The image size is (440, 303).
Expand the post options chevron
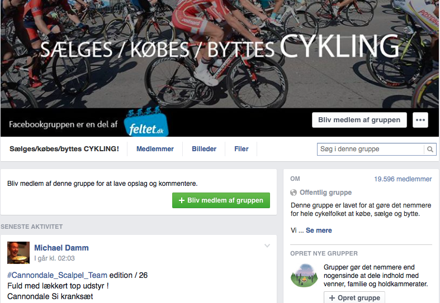click(x=267, y=246)
